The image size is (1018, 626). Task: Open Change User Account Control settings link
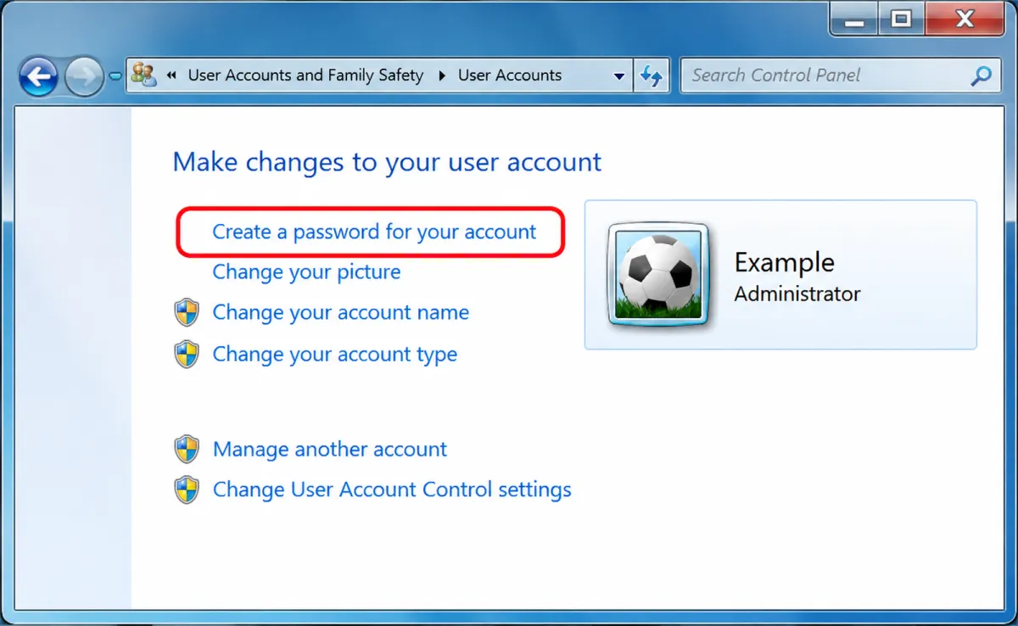[392, 489]
